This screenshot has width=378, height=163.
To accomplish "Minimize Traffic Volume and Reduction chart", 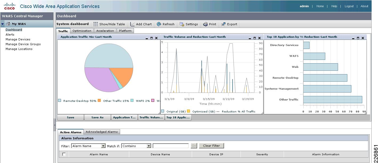I will point(250,38).
